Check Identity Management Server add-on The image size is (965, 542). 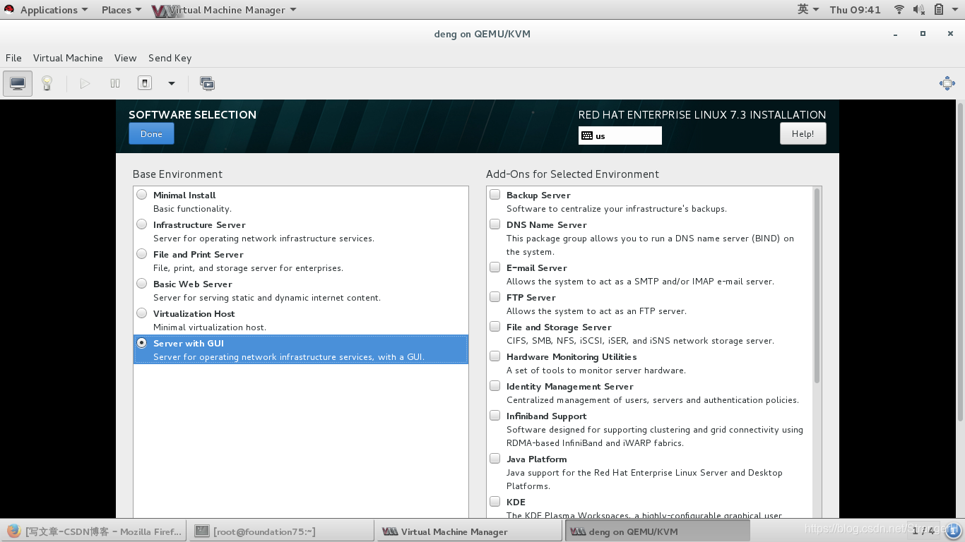coord(495,386)
